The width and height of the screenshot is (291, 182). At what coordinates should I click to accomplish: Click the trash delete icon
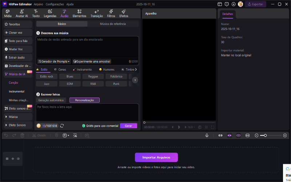[x=22, y=135]
